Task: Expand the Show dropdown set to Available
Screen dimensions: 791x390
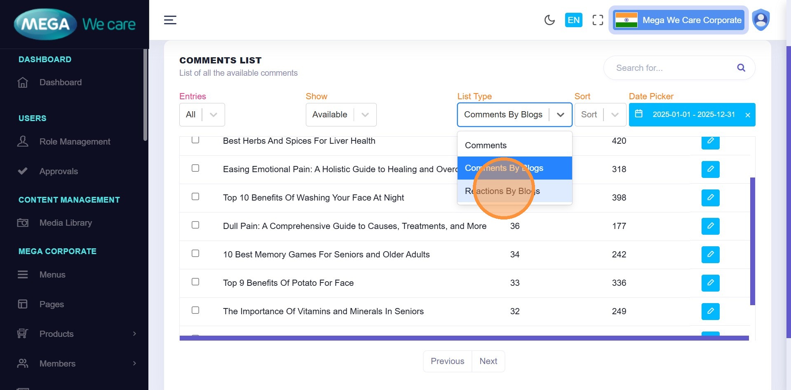Action: point(341,114)
